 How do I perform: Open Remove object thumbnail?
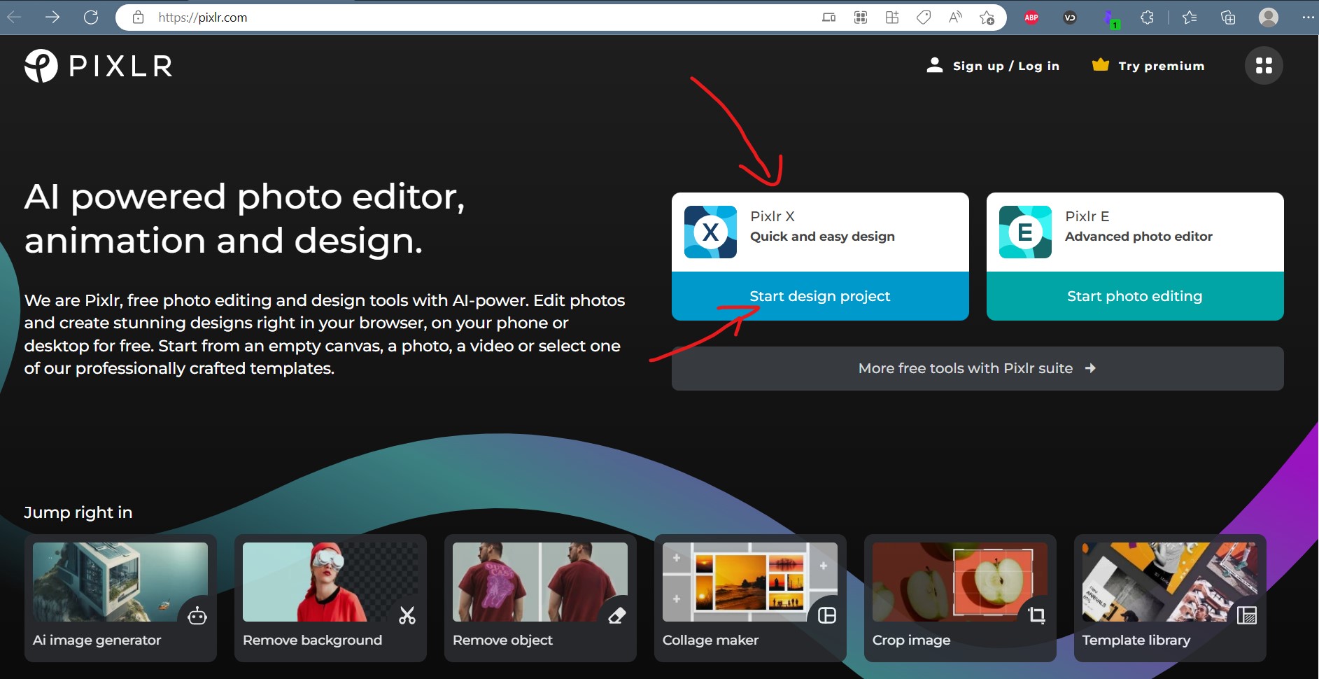coord(540,582)
